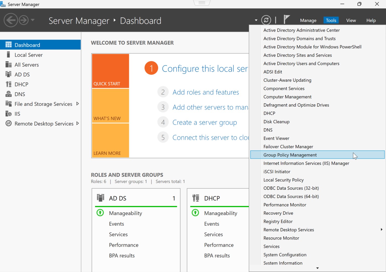Open Computer Management from Tools menu
Image resolution: width=386 pixels, height=272 pixels.
(x=318, y=97)
